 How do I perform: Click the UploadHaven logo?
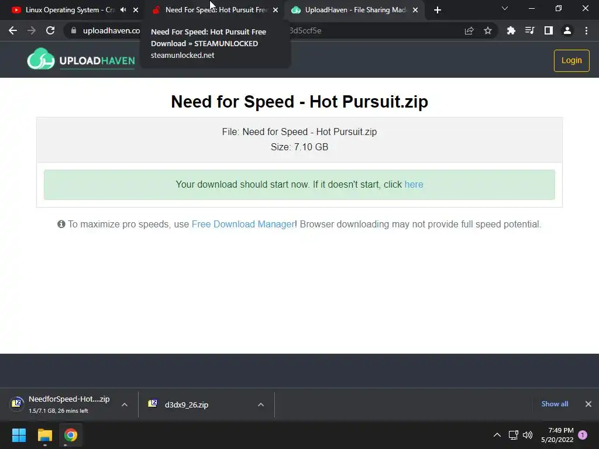81,59
